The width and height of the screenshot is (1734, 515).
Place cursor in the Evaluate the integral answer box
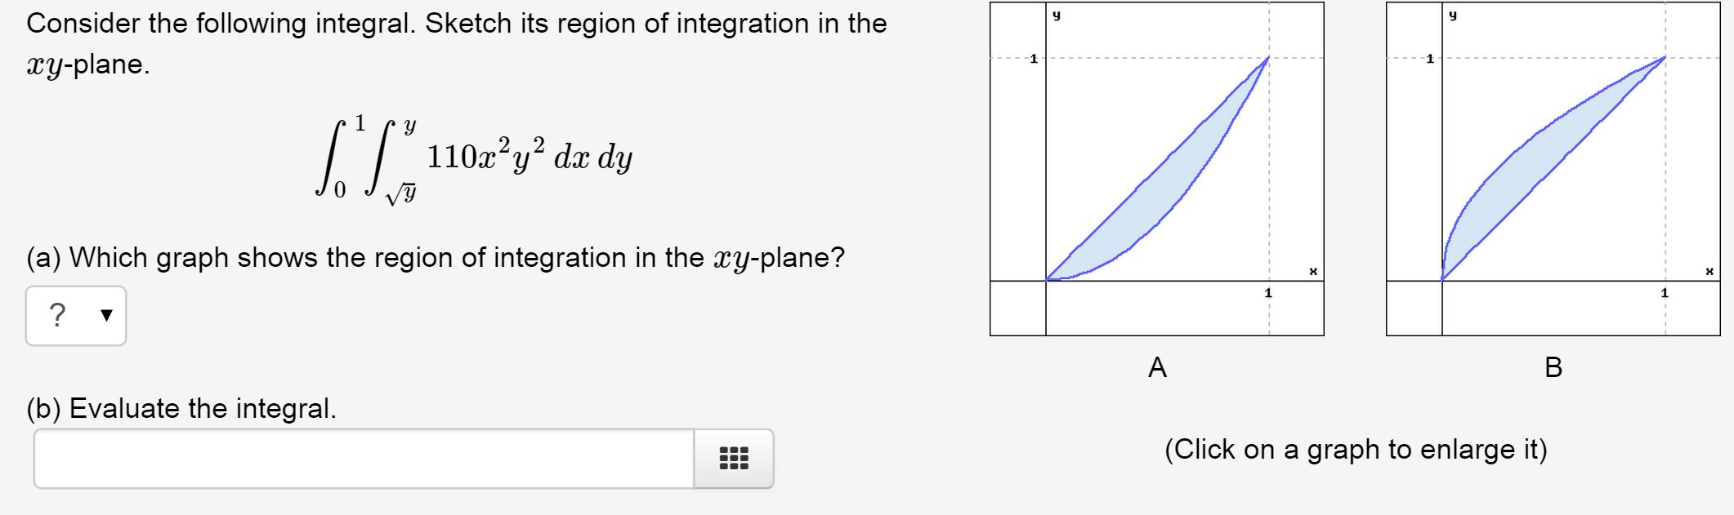tap(360, 460)
